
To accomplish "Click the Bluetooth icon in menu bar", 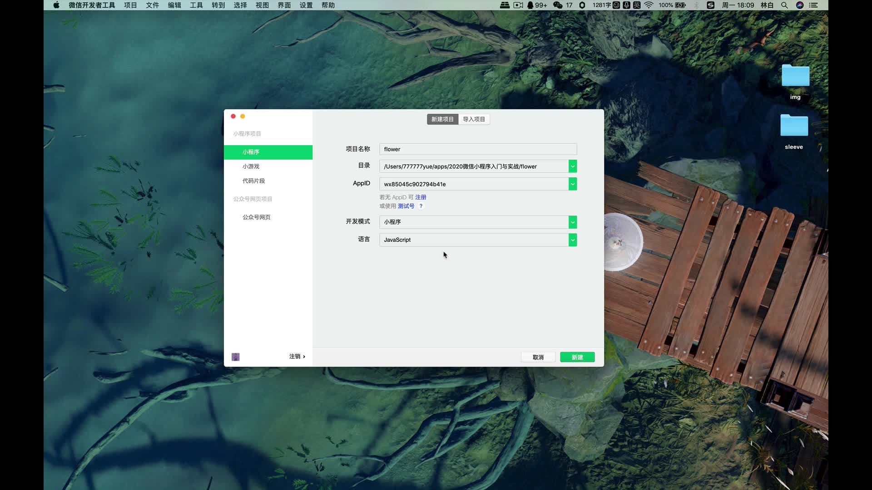I will click(x=696, y=5).
